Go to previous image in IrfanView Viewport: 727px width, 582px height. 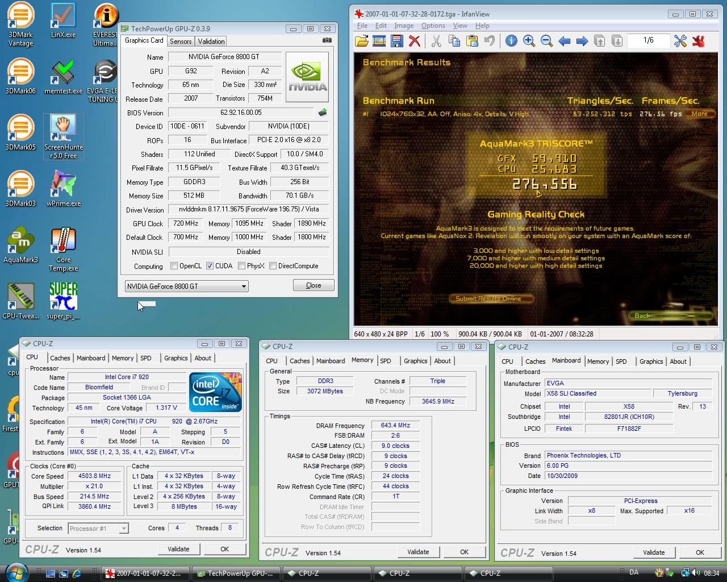tap(564, 41)
